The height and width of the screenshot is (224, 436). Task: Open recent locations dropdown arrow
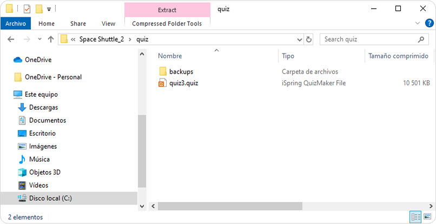click(40, 39)
